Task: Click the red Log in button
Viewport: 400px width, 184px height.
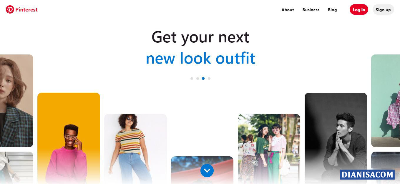Action: coord(359,10)
